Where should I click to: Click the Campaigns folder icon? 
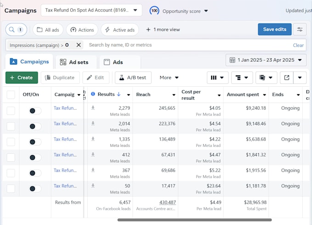point(13,62)
